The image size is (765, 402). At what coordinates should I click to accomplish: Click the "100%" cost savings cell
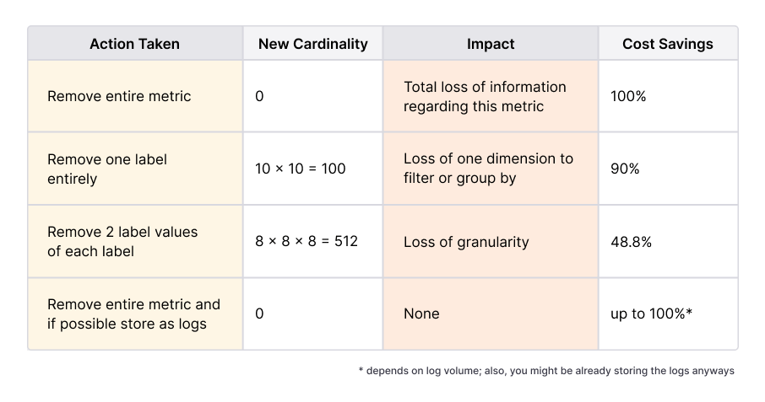tap(628, 96)
